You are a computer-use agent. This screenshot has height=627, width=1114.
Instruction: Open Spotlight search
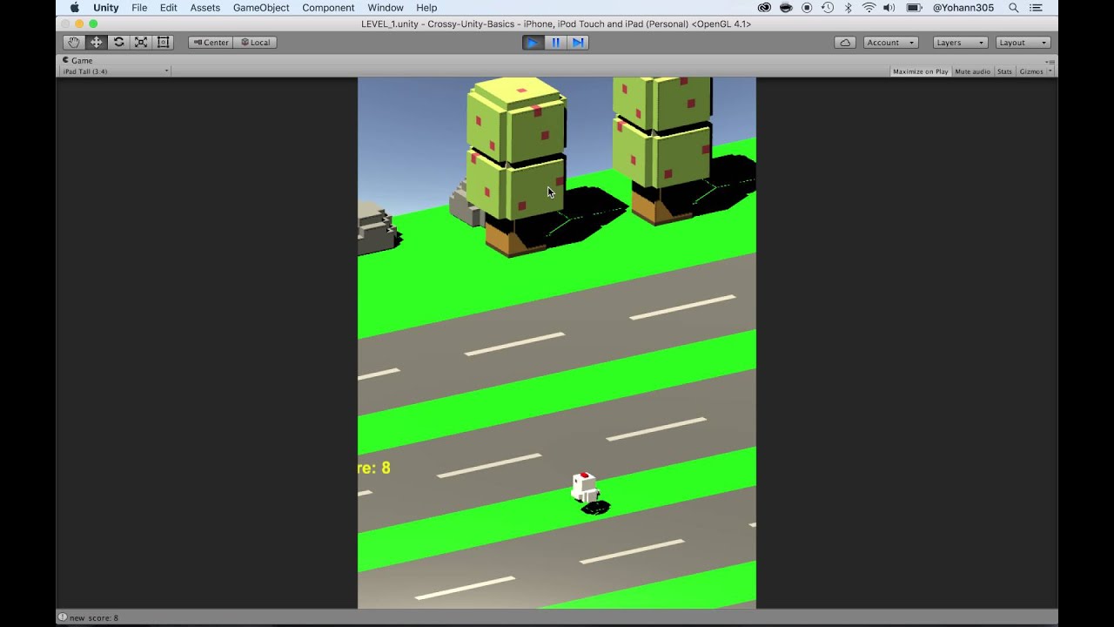tap(1014, 8)
